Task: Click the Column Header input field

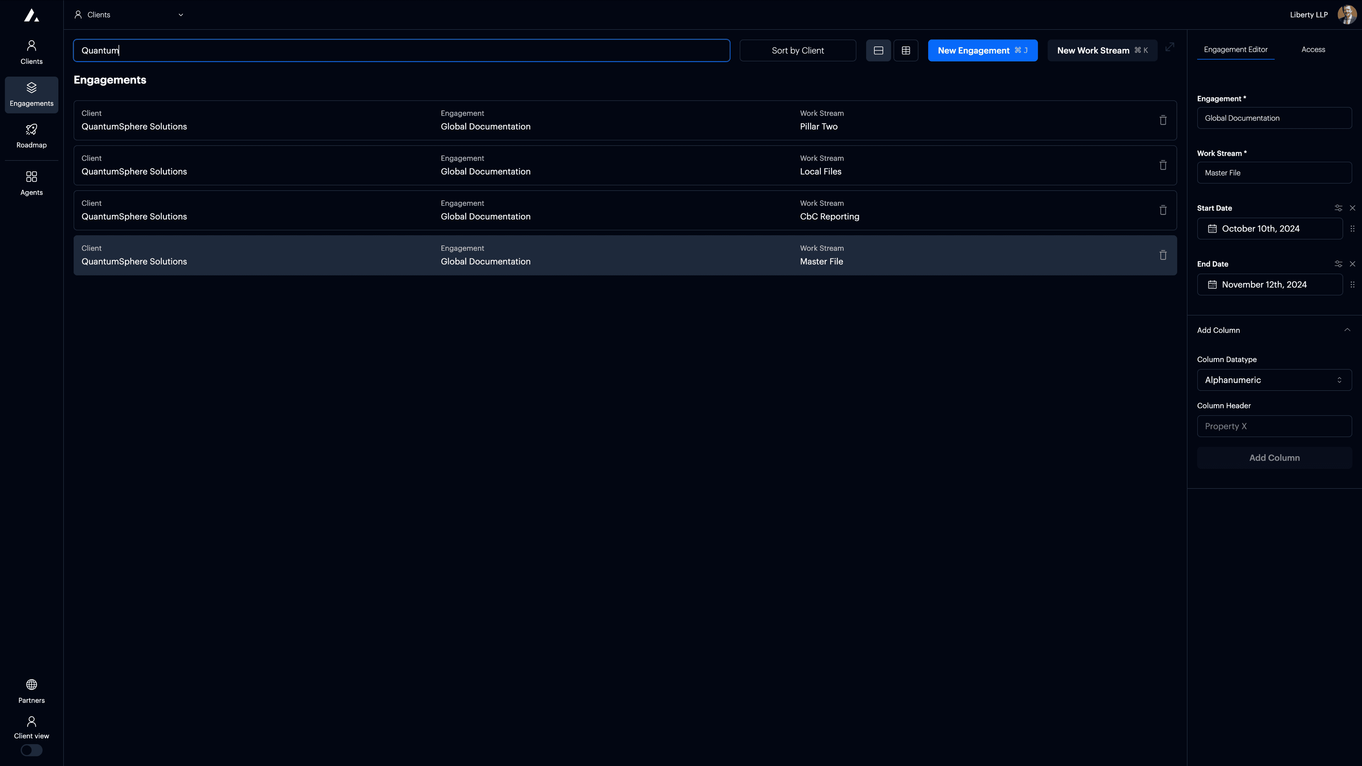Action: click(x=1274, y=426)
